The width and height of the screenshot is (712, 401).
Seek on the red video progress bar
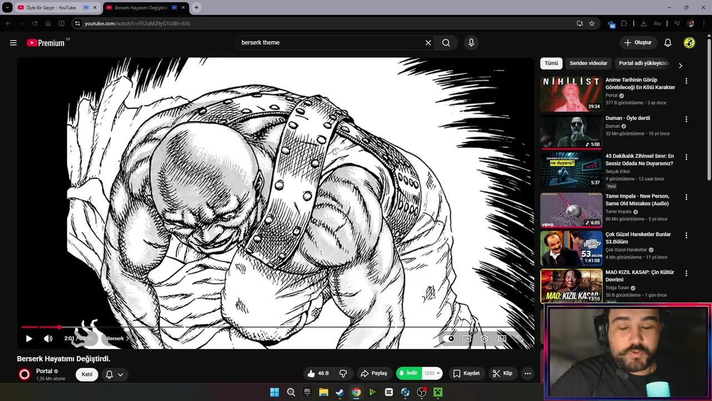[x=275, y=327]
